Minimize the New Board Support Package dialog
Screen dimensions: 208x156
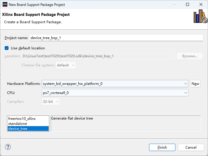(x=174, y=5)
